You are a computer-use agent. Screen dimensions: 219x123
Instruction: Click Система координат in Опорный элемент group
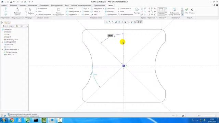pyautogui.click(x=43, y=14)
